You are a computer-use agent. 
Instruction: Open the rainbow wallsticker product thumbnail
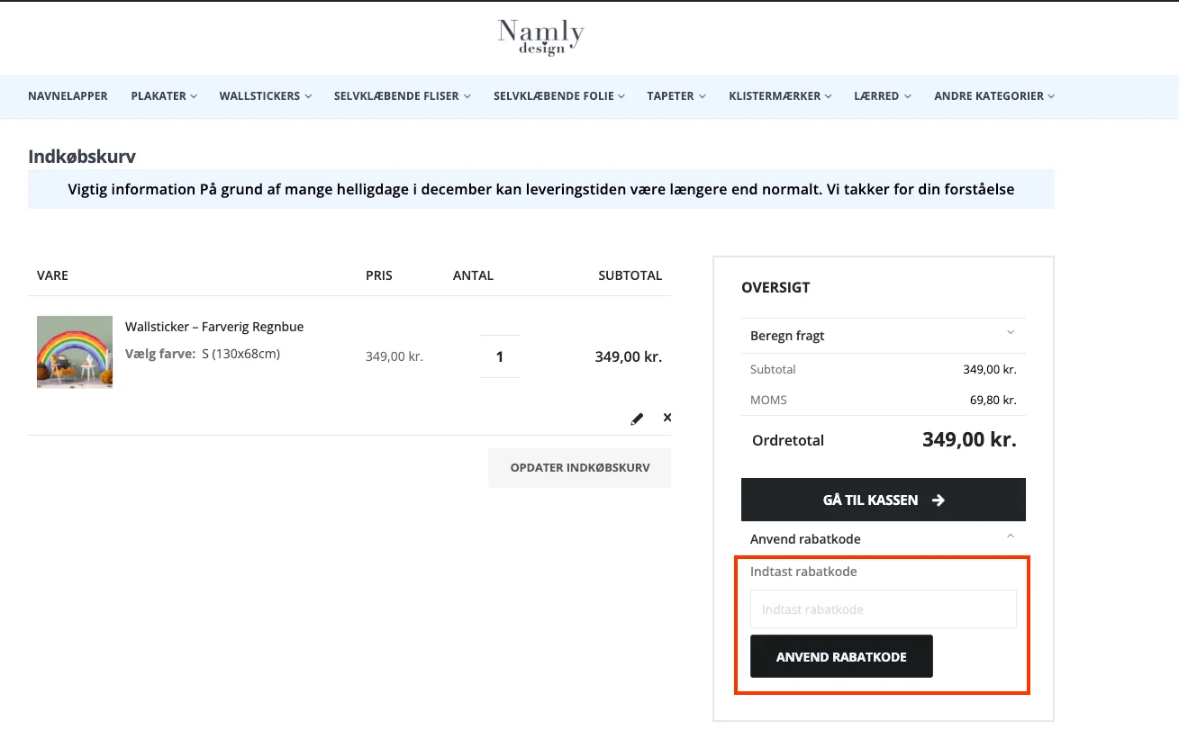click(75, 352)
